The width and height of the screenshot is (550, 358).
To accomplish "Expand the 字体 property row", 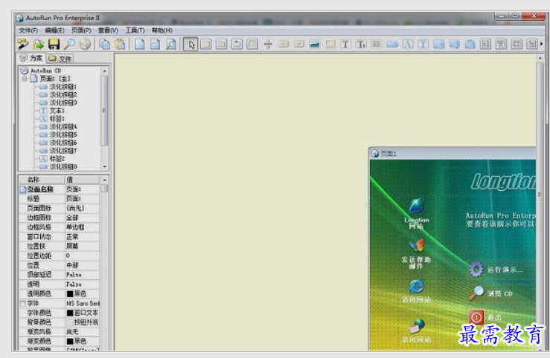I will (22, 304).
